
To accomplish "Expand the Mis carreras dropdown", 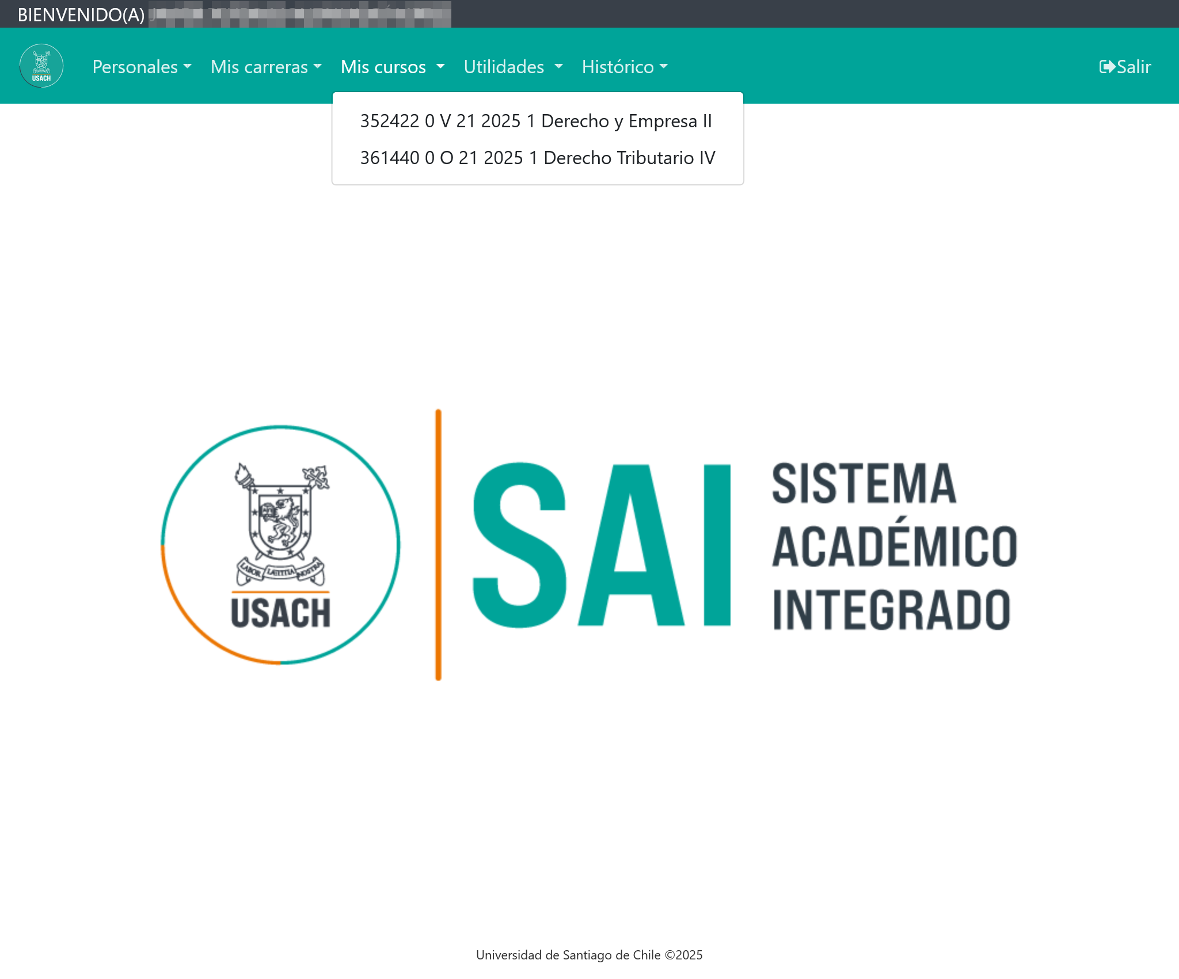I will [x=266, y=67].
